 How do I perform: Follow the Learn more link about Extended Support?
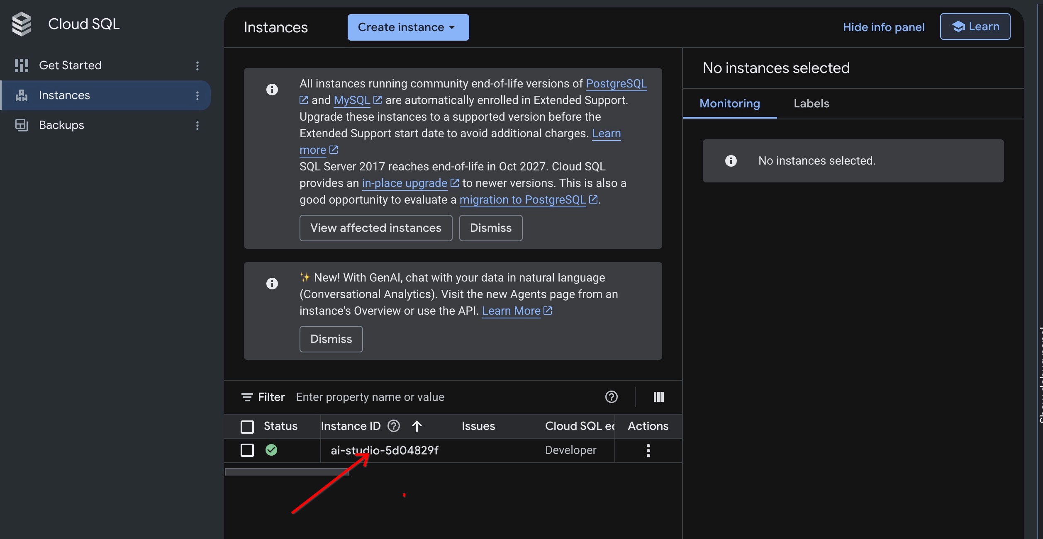(x=606, y=133)
